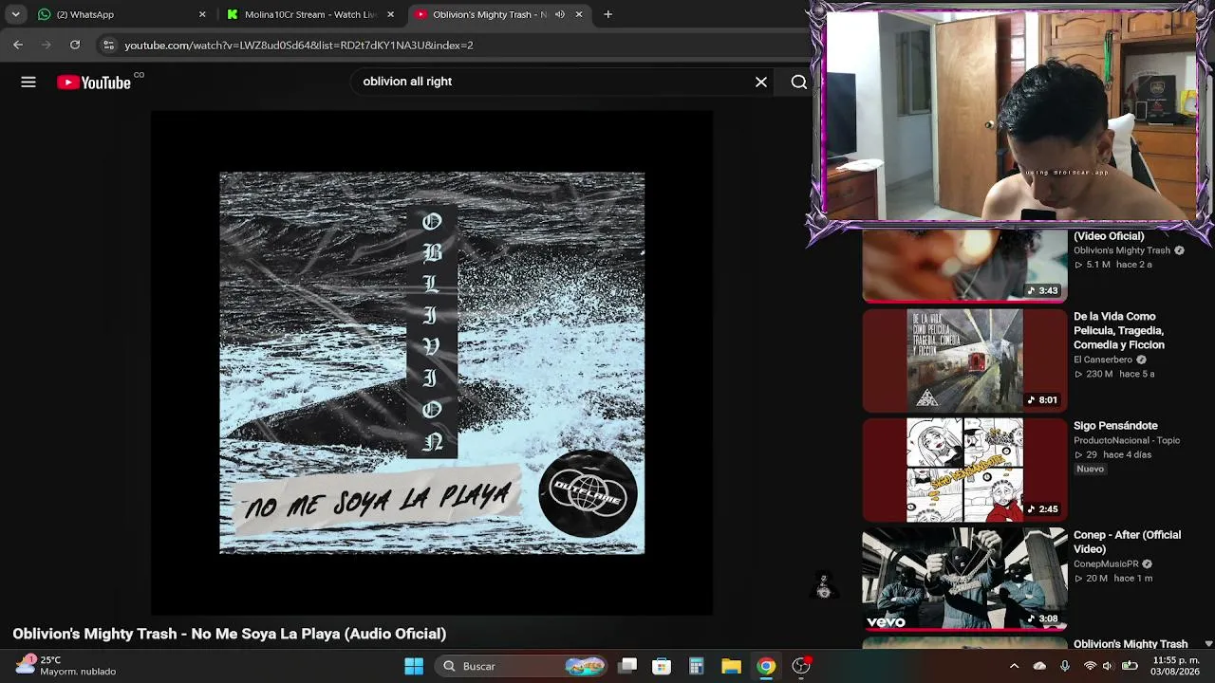The width and height of the screenshot is (1215, 683).
Task: Run the search with the magnifier icon
Action: pos(799,83)
